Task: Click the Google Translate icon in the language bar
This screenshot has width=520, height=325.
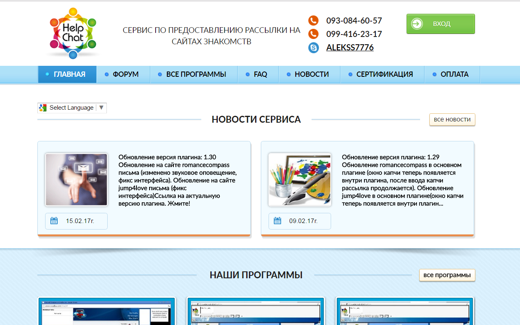Action: point(43,107)
